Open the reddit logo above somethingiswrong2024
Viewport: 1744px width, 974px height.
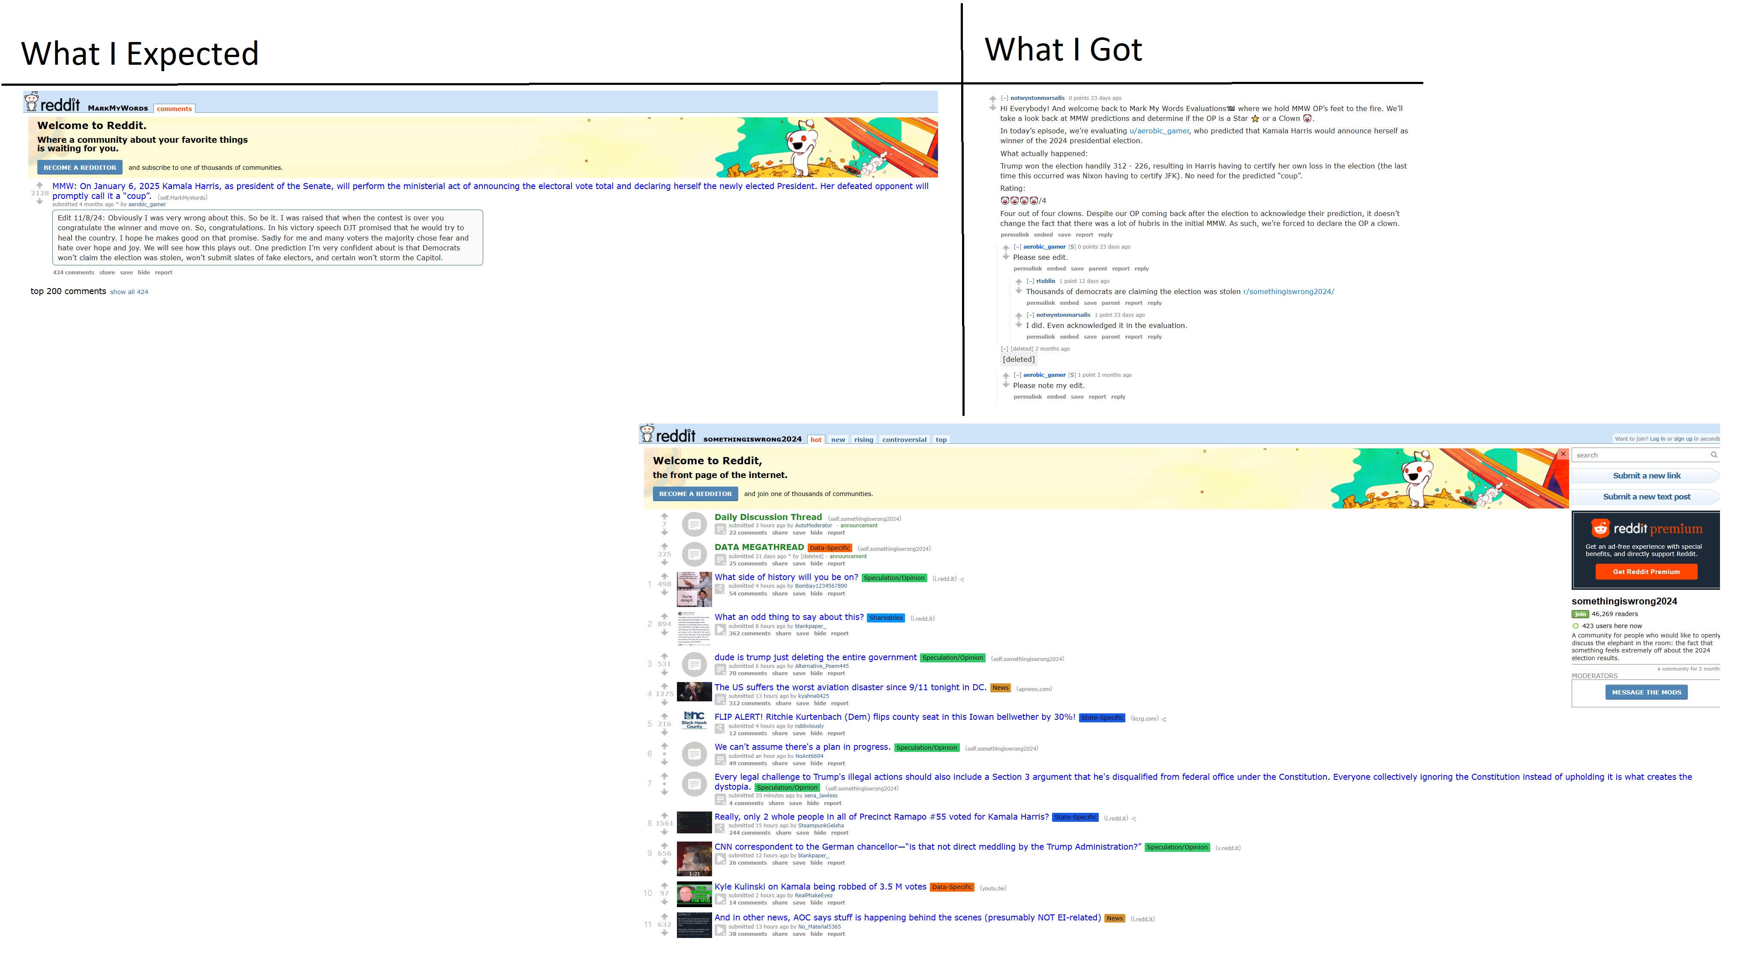pos(668,434)
